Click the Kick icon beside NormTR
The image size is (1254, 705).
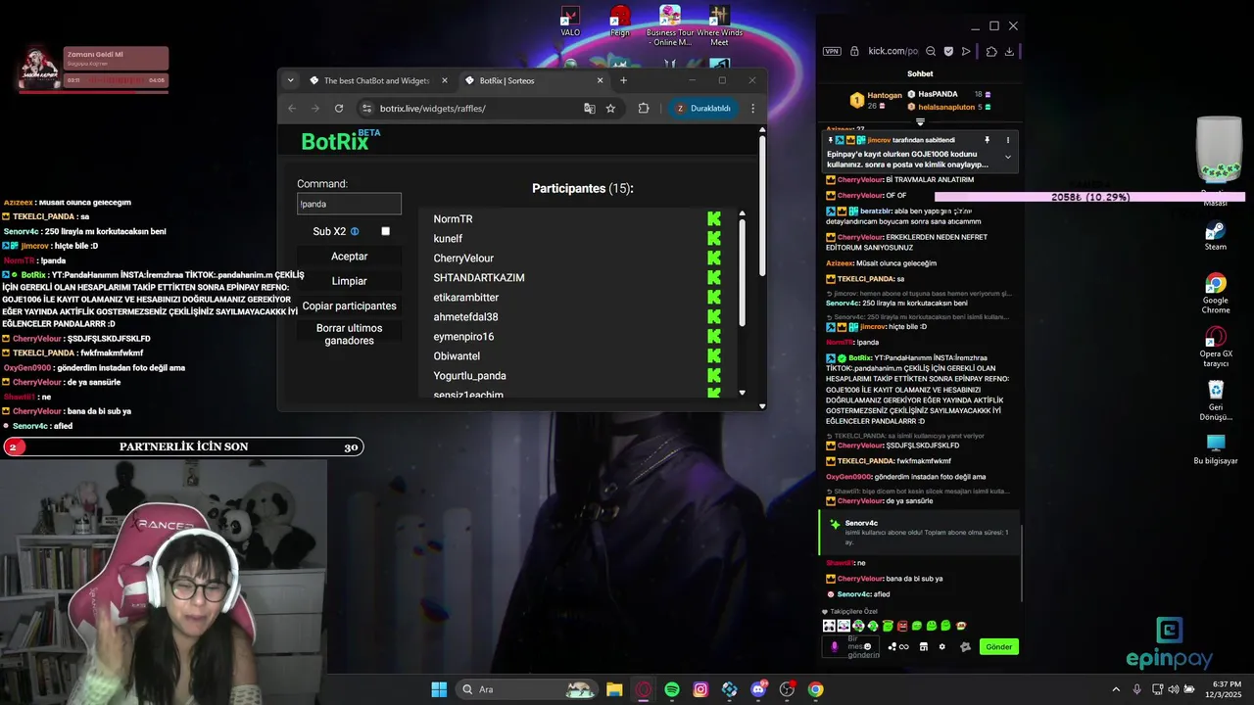click(x=714, y=218)
